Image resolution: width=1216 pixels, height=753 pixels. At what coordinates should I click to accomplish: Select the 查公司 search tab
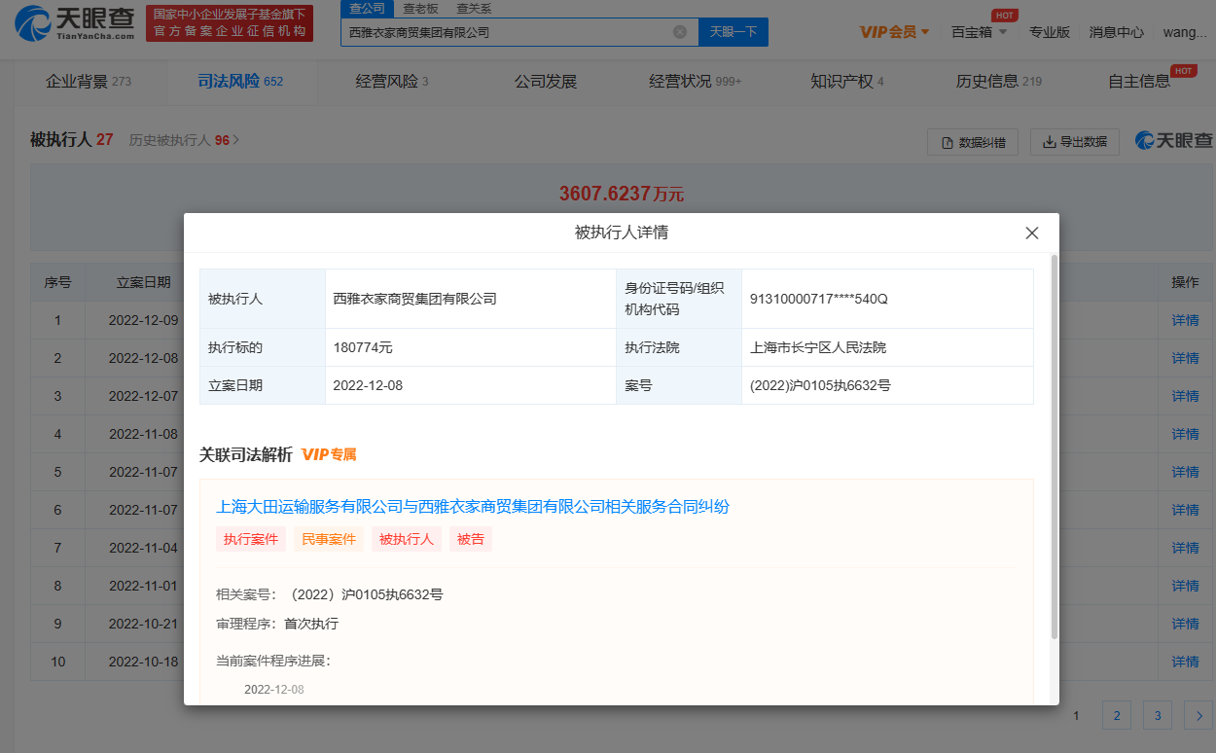pos(368,8)
